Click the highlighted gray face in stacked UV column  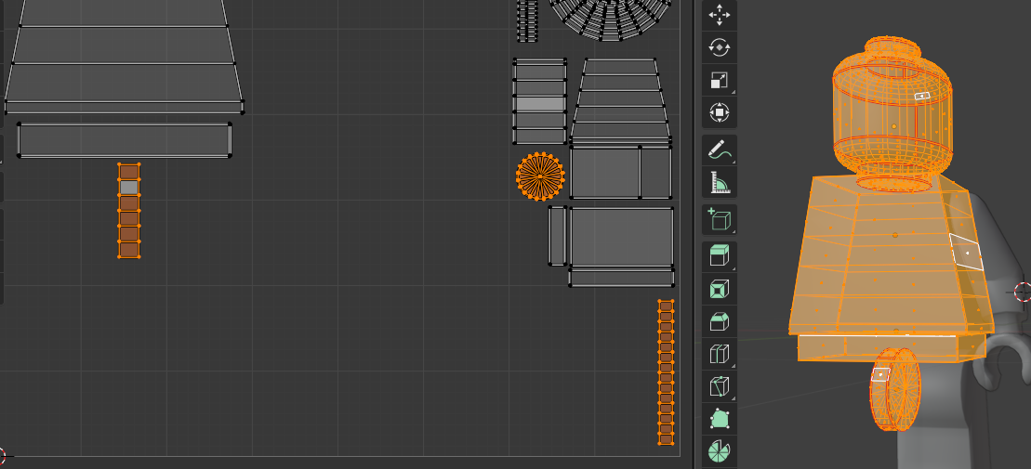(x=540, y=104)
